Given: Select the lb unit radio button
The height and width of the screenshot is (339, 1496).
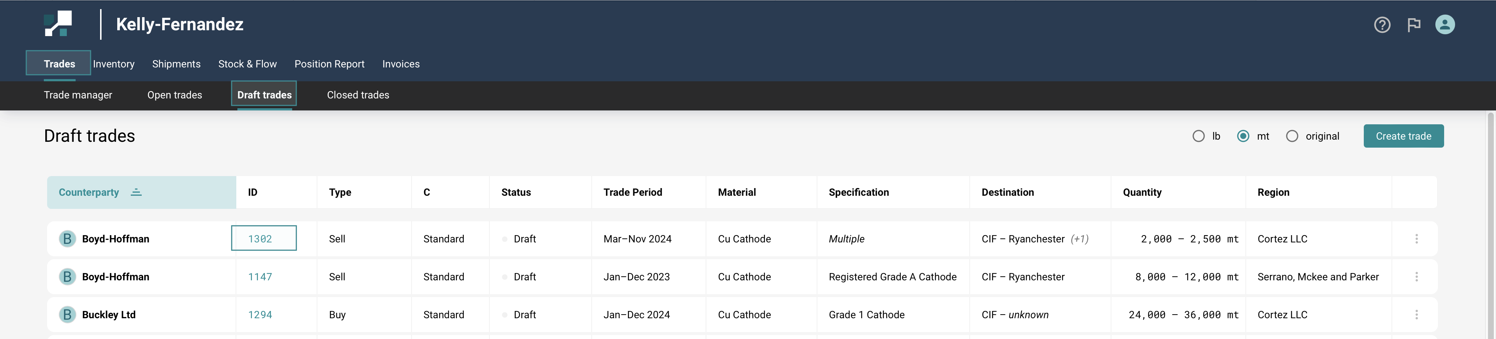Looking at the screenshot, I should coord(1198,136).
